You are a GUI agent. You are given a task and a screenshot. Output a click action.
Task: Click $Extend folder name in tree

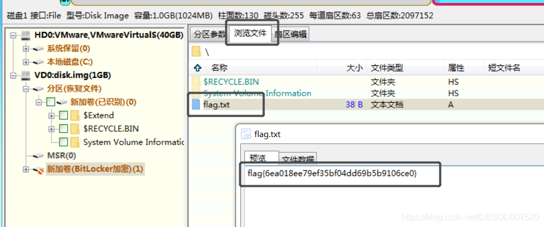[99, 115]
